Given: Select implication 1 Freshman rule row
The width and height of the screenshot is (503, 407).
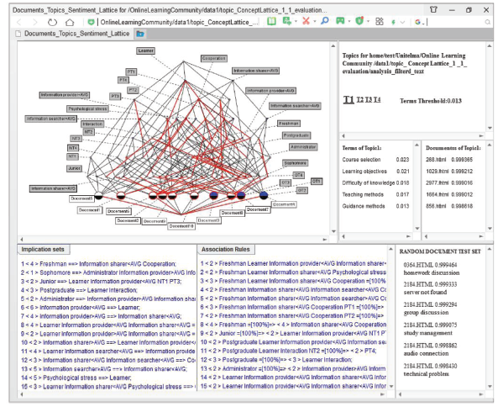Looking at the screenshot, I should click(98, 264).
